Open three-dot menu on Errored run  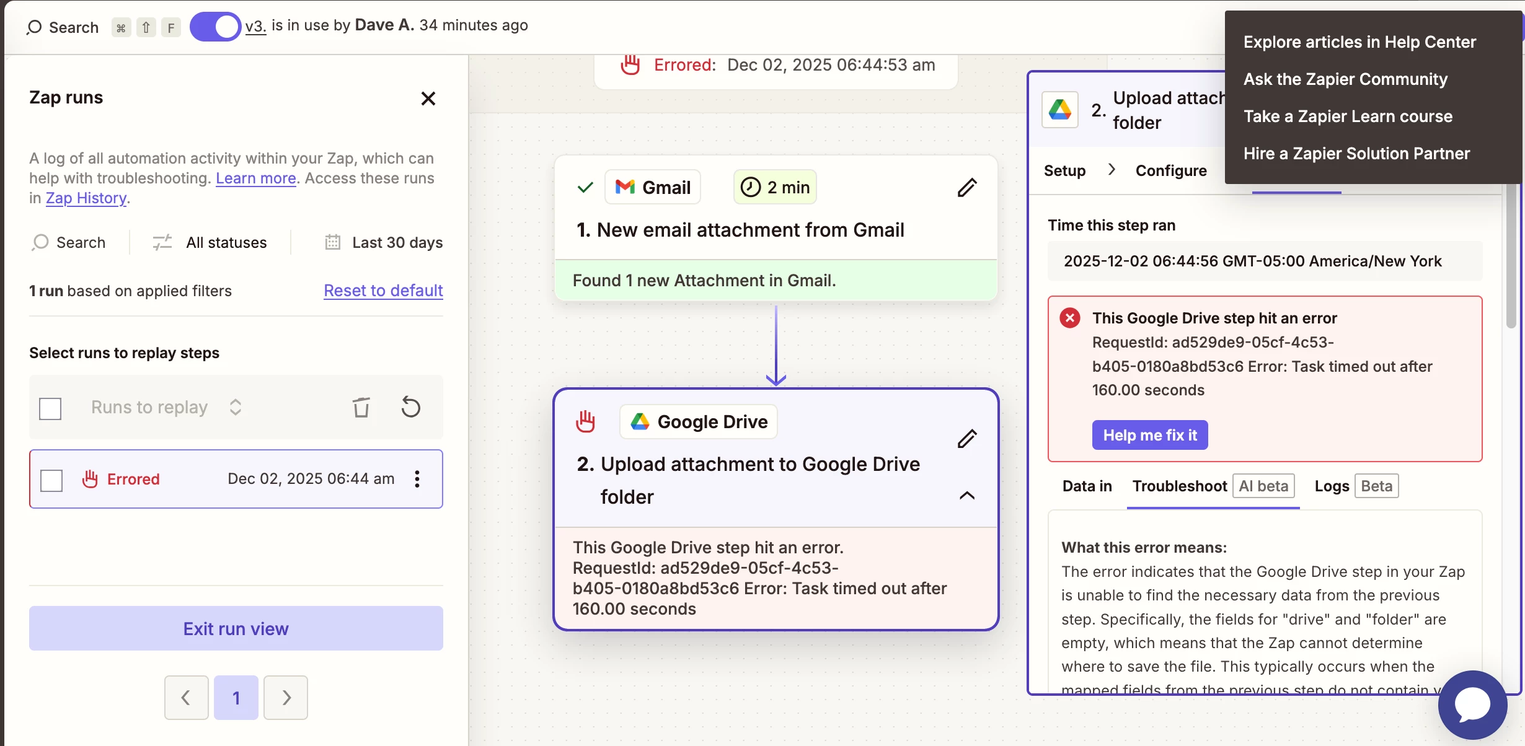tap(417, 479)
